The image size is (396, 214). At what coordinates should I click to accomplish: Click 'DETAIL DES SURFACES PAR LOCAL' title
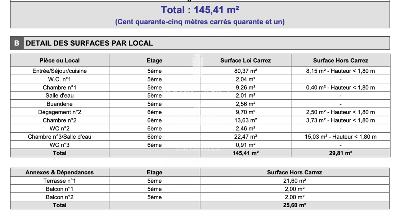(x=90, y=43)
